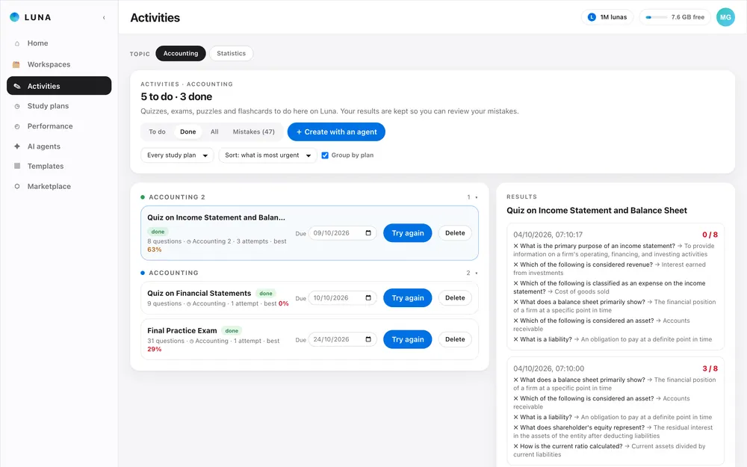Click the LUNA logo icon
The height and width of the screenshot is (467, 747).
(14, 17)
